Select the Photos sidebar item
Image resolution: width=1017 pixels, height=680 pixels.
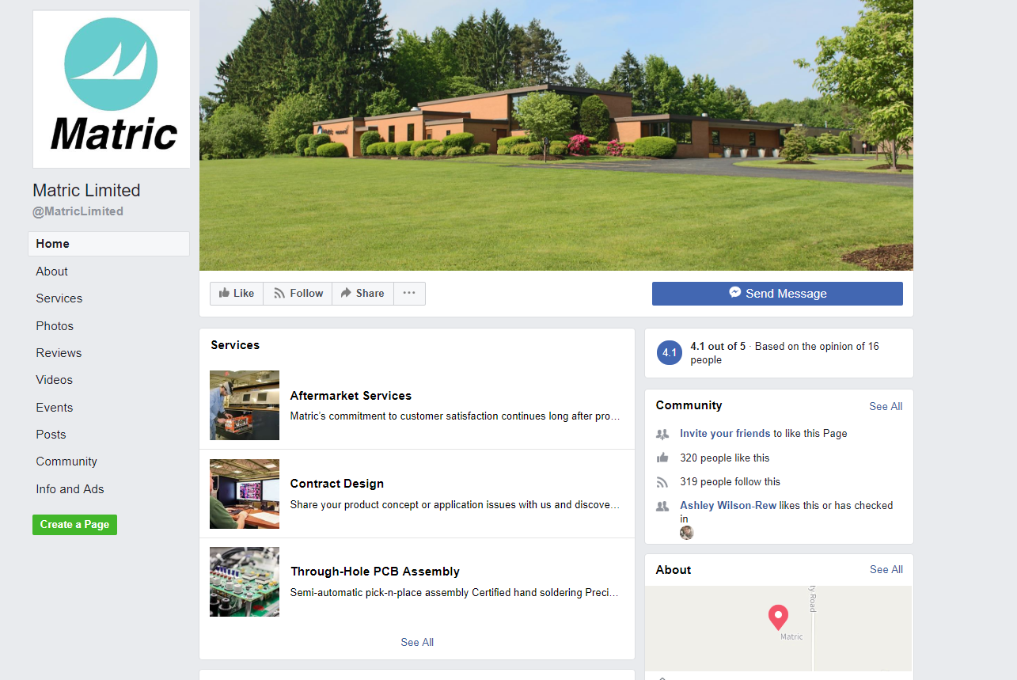(x=55, y=326)
